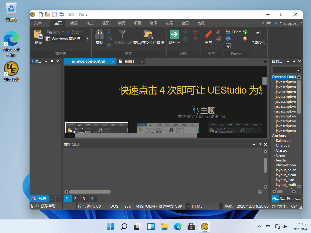This screenshot has height=233, width=311.
Task: Open the Windows 剪贴板 dropdown arrow
Action: click(x=87, y=39)
